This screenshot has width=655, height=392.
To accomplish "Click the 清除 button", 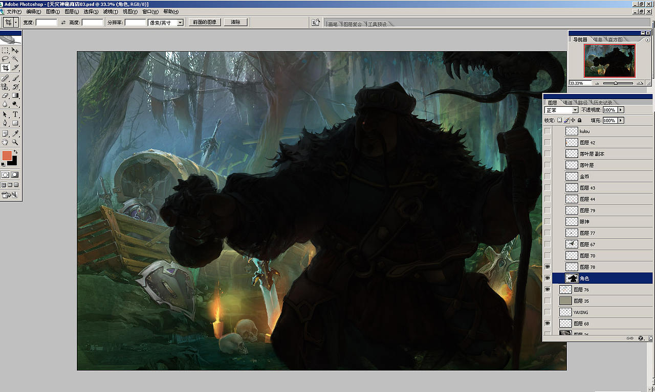I will point(235,22).
